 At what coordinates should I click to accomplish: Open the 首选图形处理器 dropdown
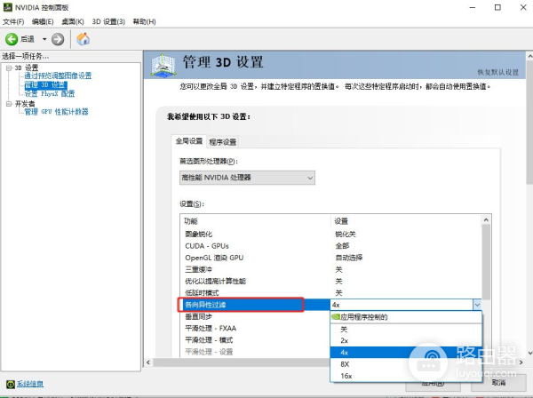click(247, 178)
